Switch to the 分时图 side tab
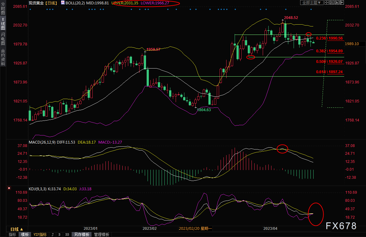 3,11
